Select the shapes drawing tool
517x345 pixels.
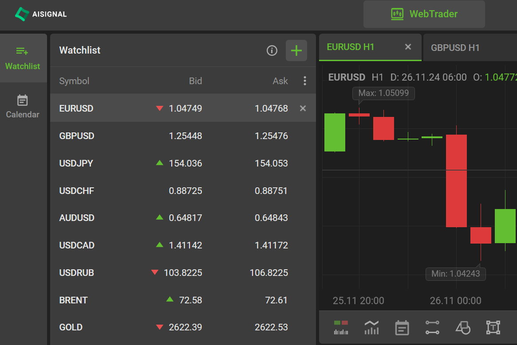(x=463, y=328)
